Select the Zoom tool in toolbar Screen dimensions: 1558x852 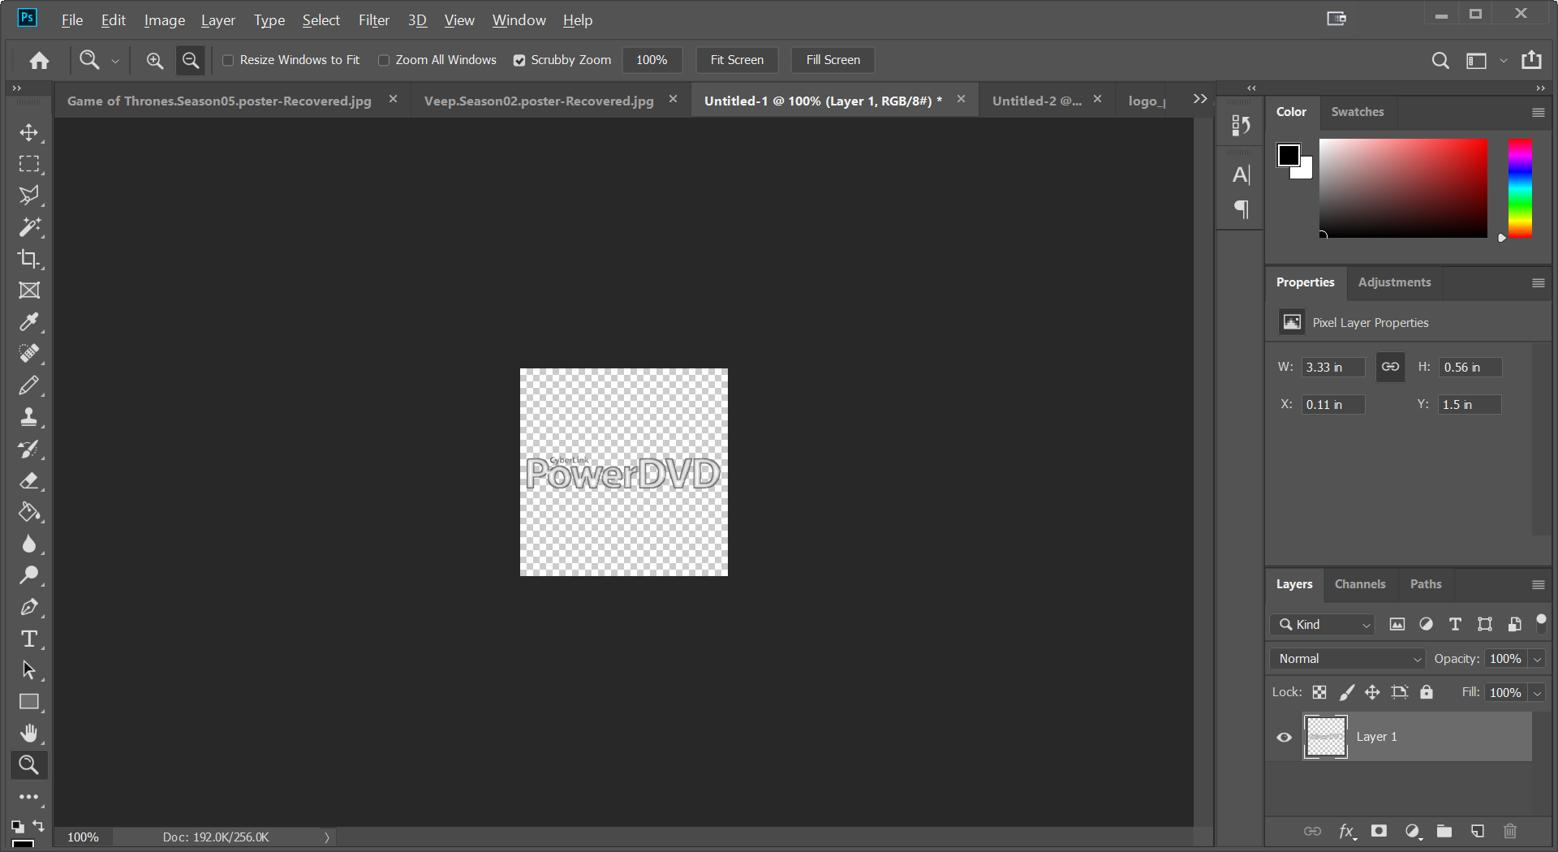click(29, 764)
